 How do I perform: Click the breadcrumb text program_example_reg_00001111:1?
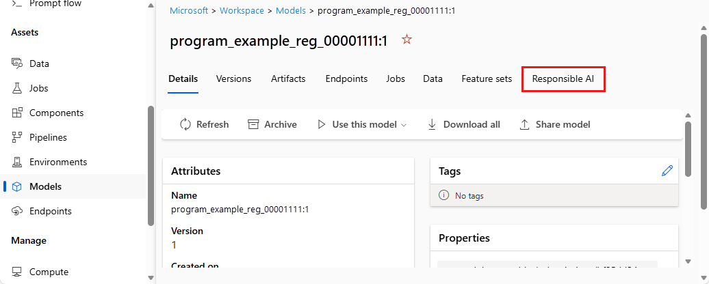386,10
